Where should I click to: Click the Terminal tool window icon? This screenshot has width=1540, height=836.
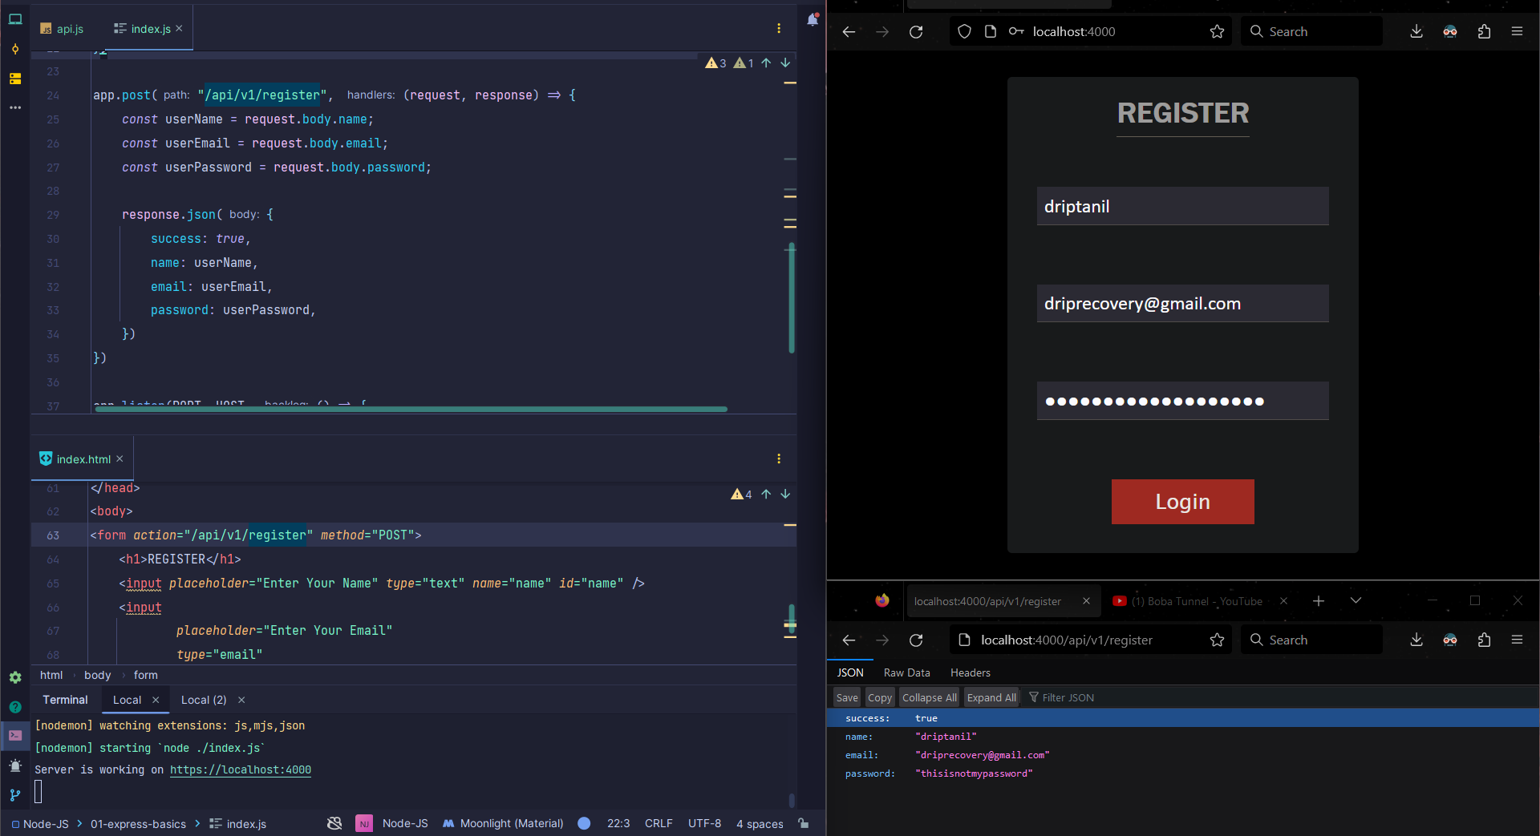tap(15, 735)
